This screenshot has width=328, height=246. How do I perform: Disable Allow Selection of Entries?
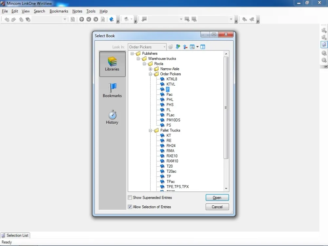(x=130, y=207)
